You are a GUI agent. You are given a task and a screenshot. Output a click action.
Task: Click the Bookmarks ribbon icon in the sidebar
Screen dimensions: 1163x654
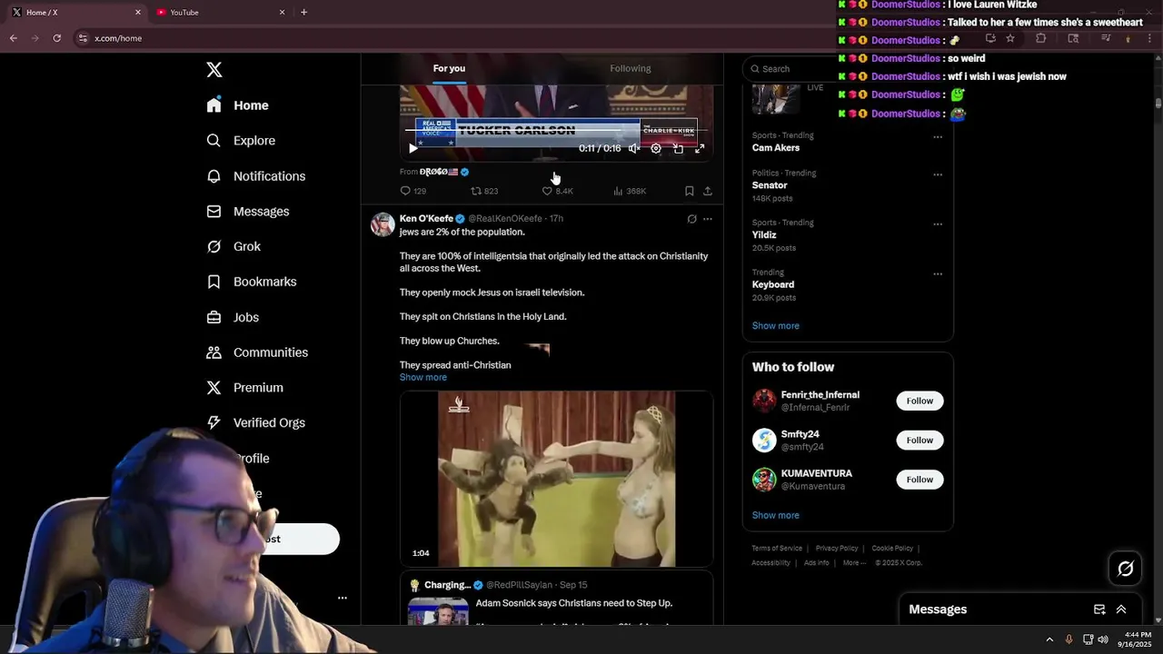[x=214, y=282]
